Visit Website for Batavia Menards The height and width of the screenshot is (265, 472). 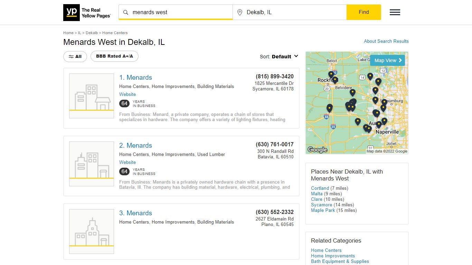pyautogui.click(x=128, y=162)
